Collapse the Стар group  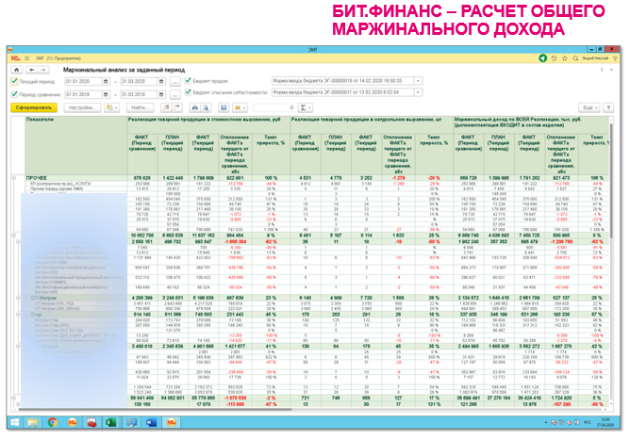[x=18, y=315]
